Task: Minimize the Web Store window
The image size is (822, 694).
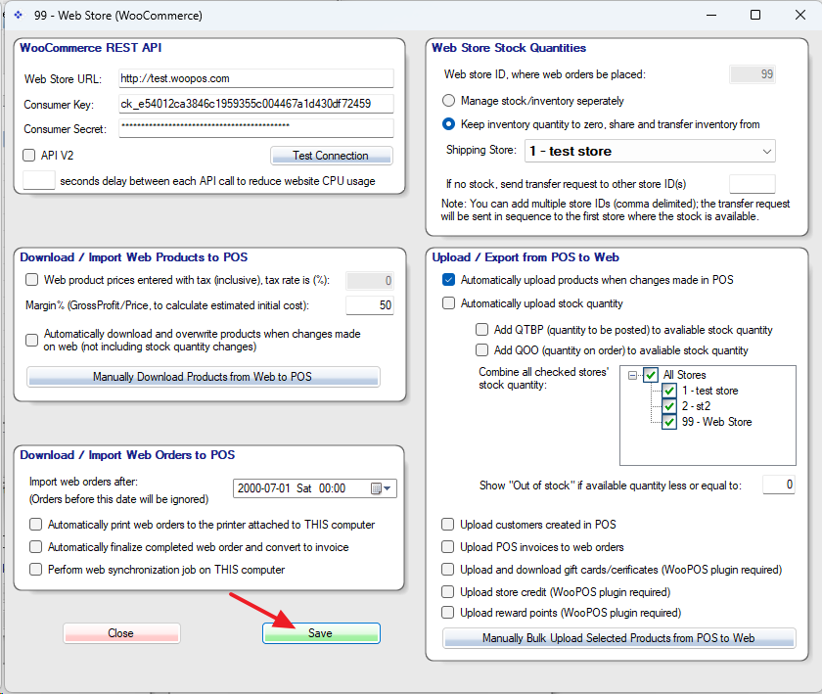Action: tap(711, 15)
